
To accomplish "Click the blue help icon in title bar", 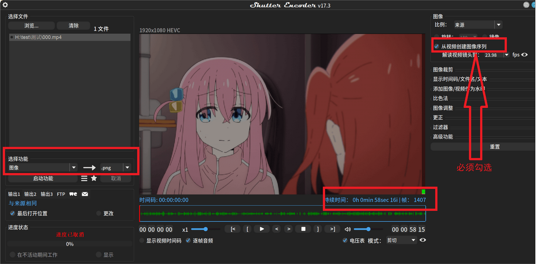I will [533, 5].
